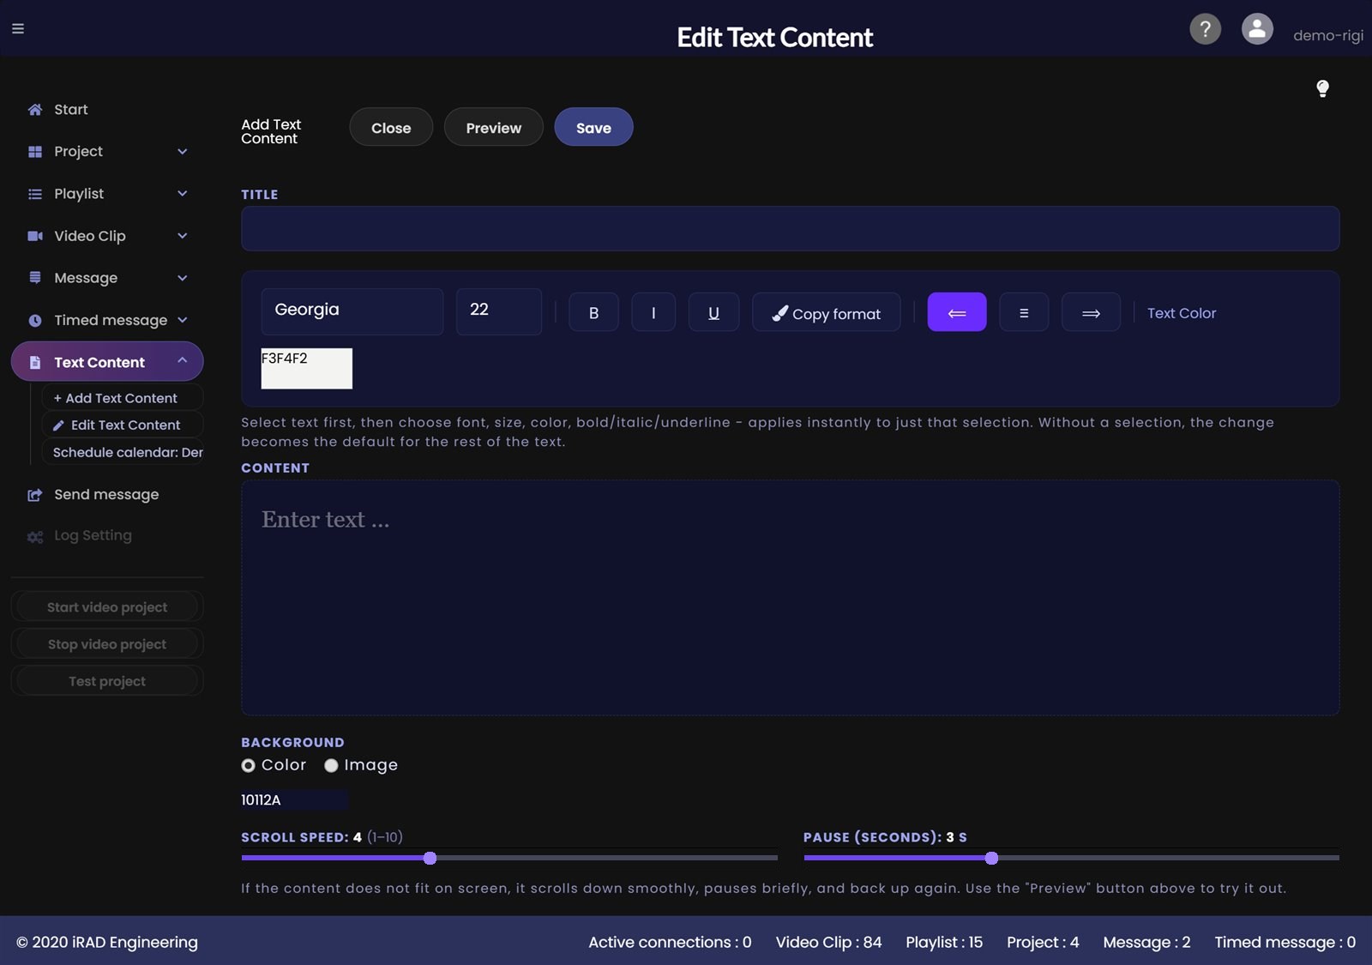Click the Pause seconds slider handle
Viewport: 1372px width, 965px height.
tap(992, 858)
